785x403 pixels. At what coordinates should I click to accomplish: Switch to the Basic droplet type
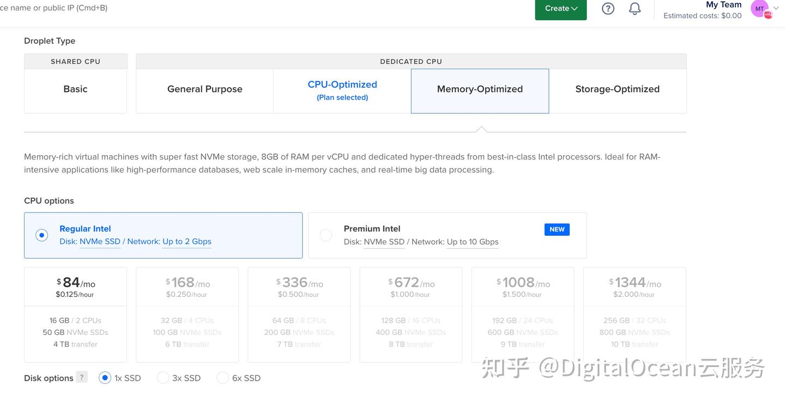coord(75,89)
